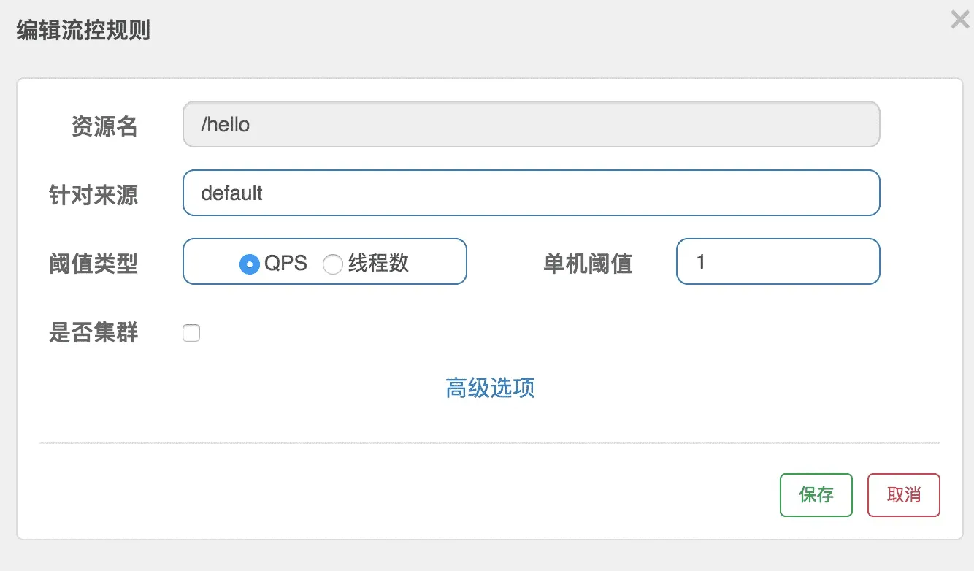974x571 pixels.
Task: Choose the 线程数 radio button
Action: point(333,264)
